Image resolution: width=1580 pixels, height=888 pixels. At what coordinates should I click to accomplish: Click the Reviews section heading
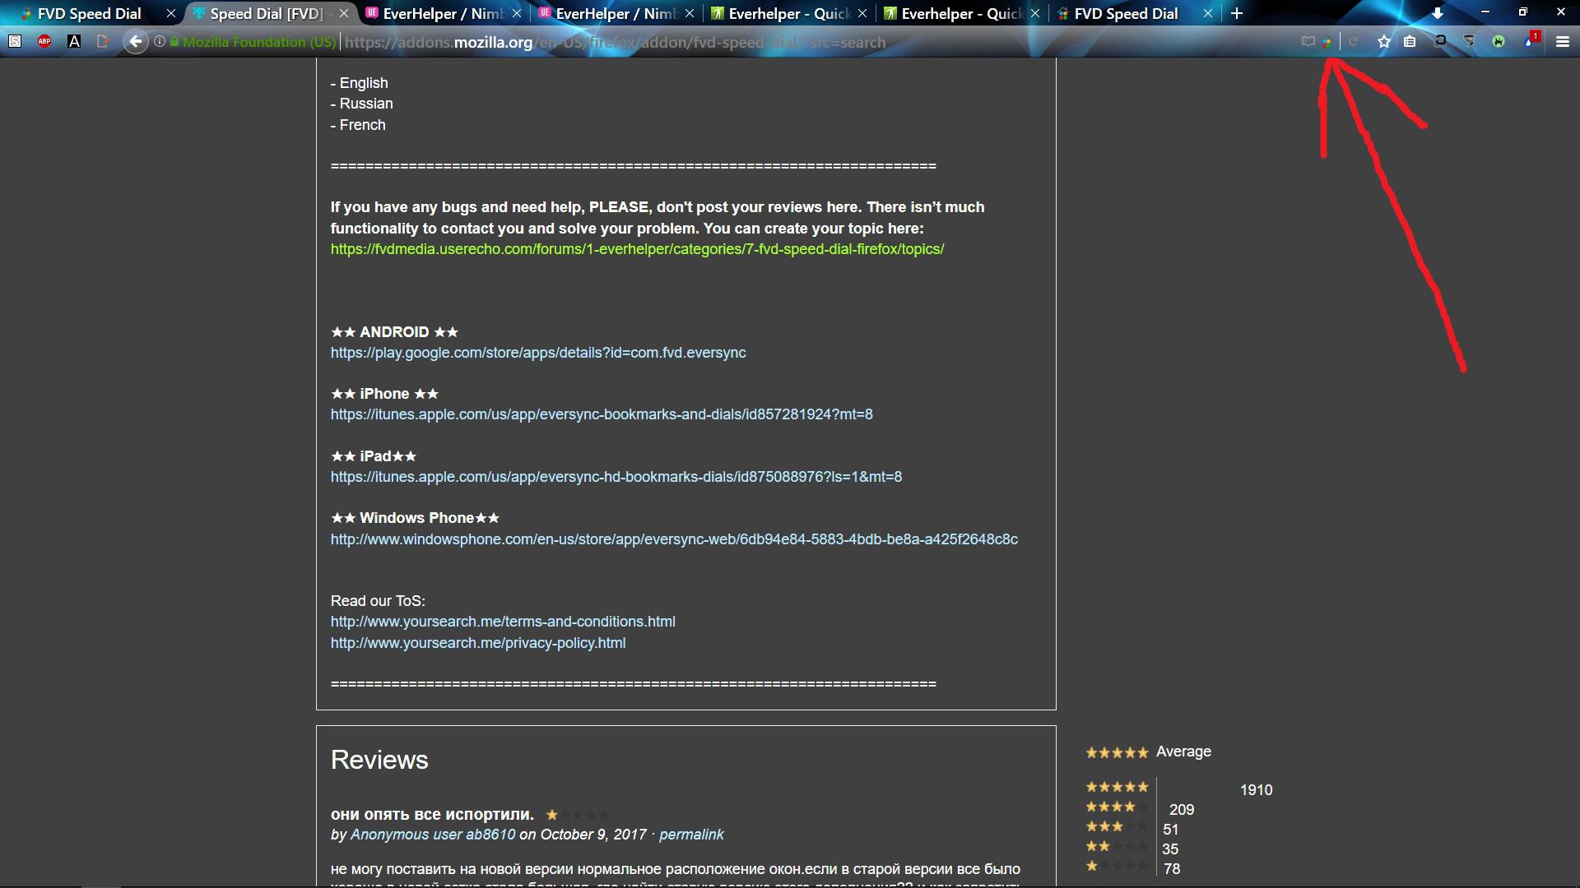pos(379,760)
